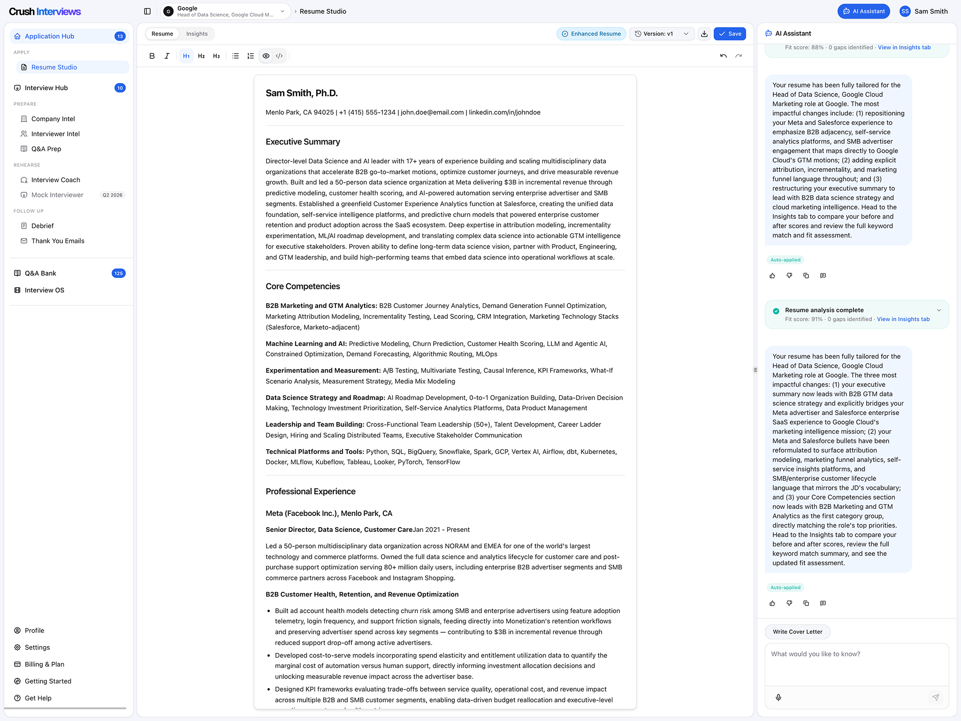The width and height of the screenshot is (961, 721).
Task: Toggle bold formatting in editor toolbar
Action: 152,56
